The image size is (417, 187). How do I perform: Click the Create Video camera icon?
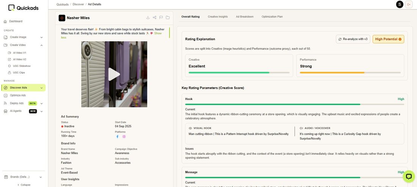(x=6, y=45)
